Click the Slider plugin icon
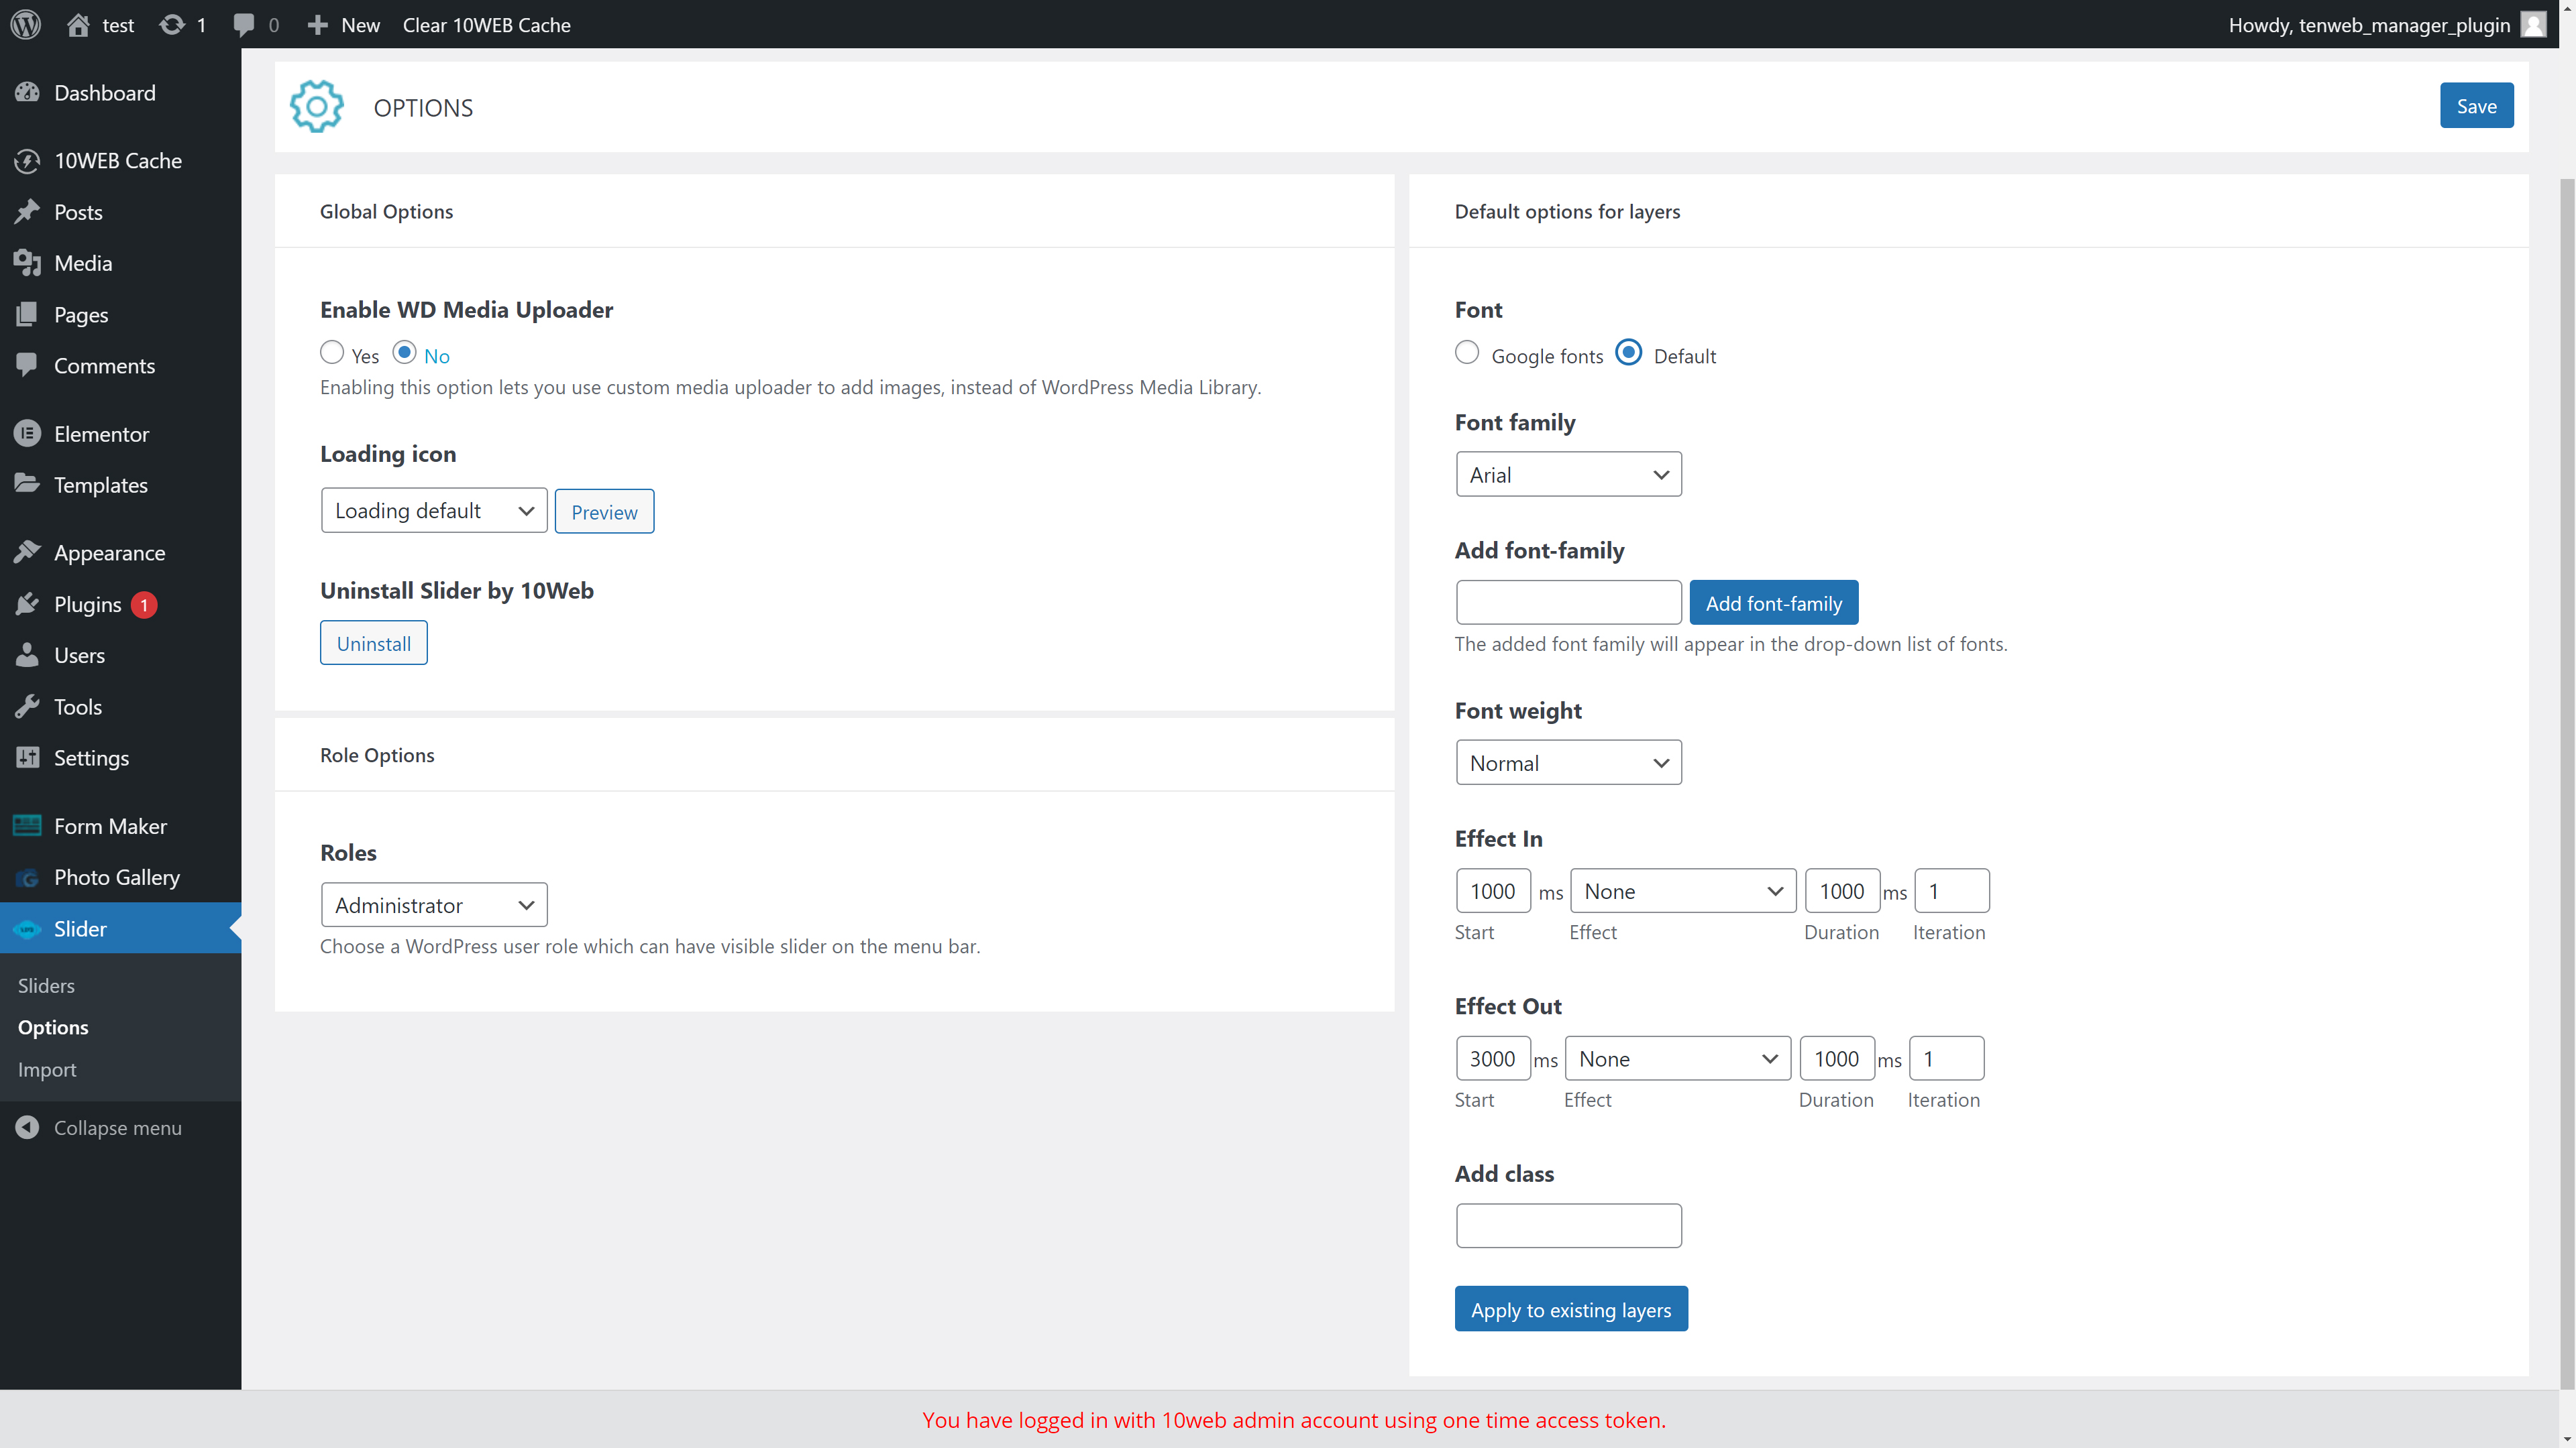The width and height of the screenshot is (2576, 1448). (x=27, y=928)
